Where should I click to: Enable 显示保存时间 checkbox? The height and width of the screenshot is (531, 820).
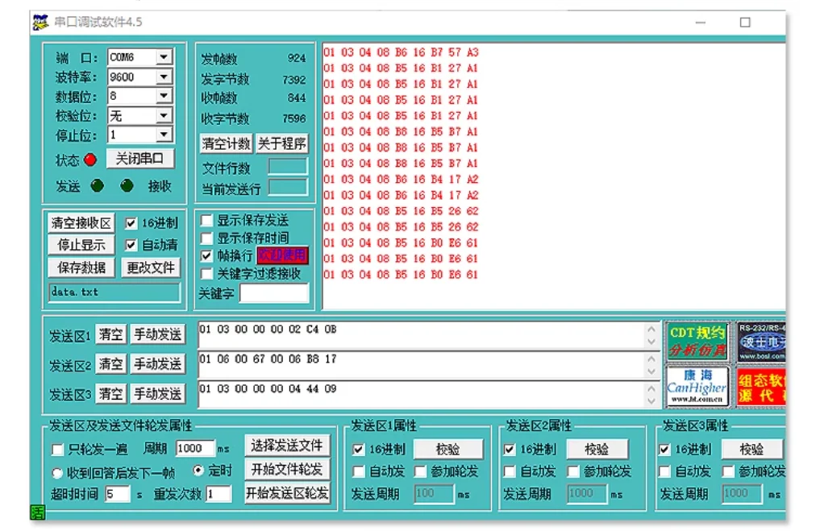[206, 239]
